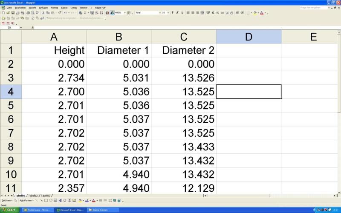Toggle center text alignment

pyautogui.click(x=193, y=13)
